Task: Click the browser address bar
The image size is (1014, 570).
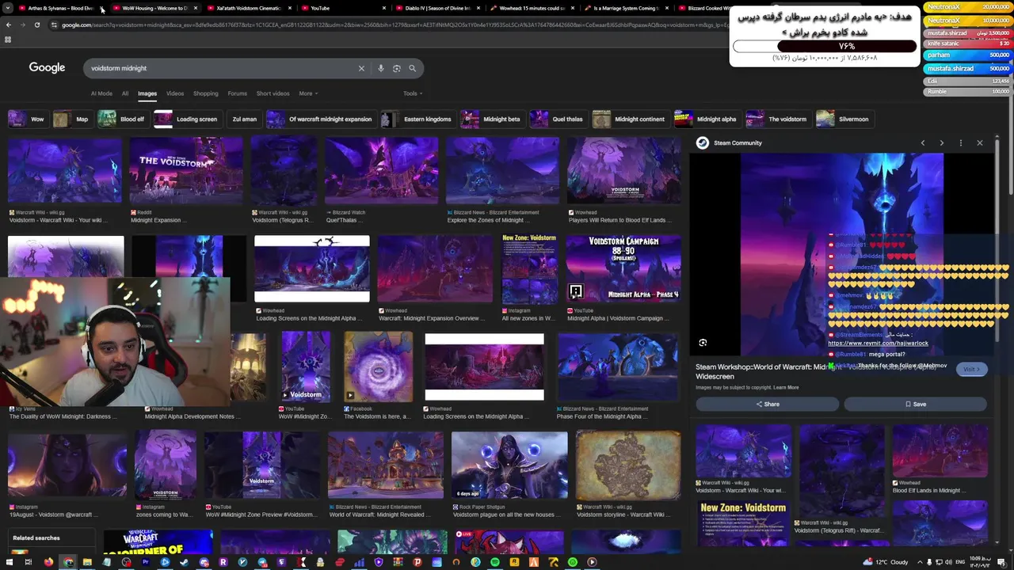Action: (x=388, y=25)
